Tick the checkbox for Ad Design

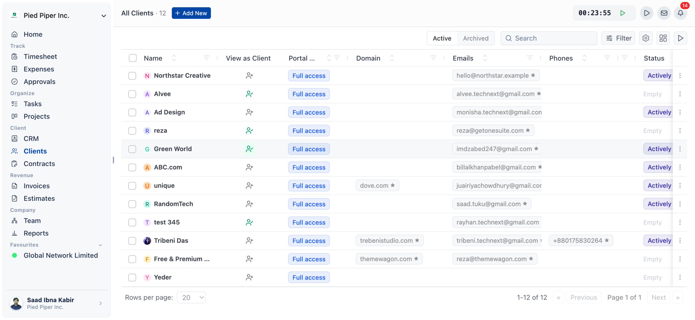point(132,112)
